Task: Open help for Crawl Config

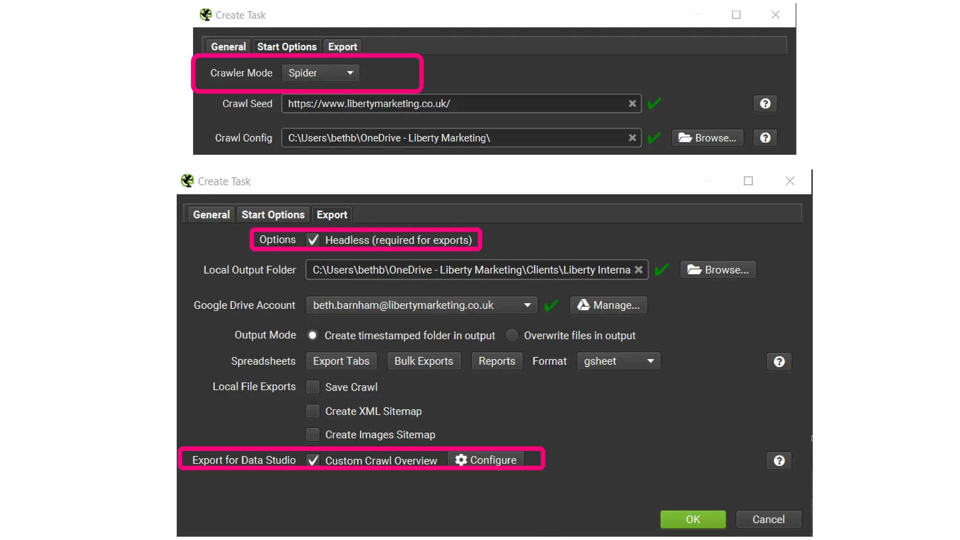Action: pyautogui.click(x=765, y=138)
